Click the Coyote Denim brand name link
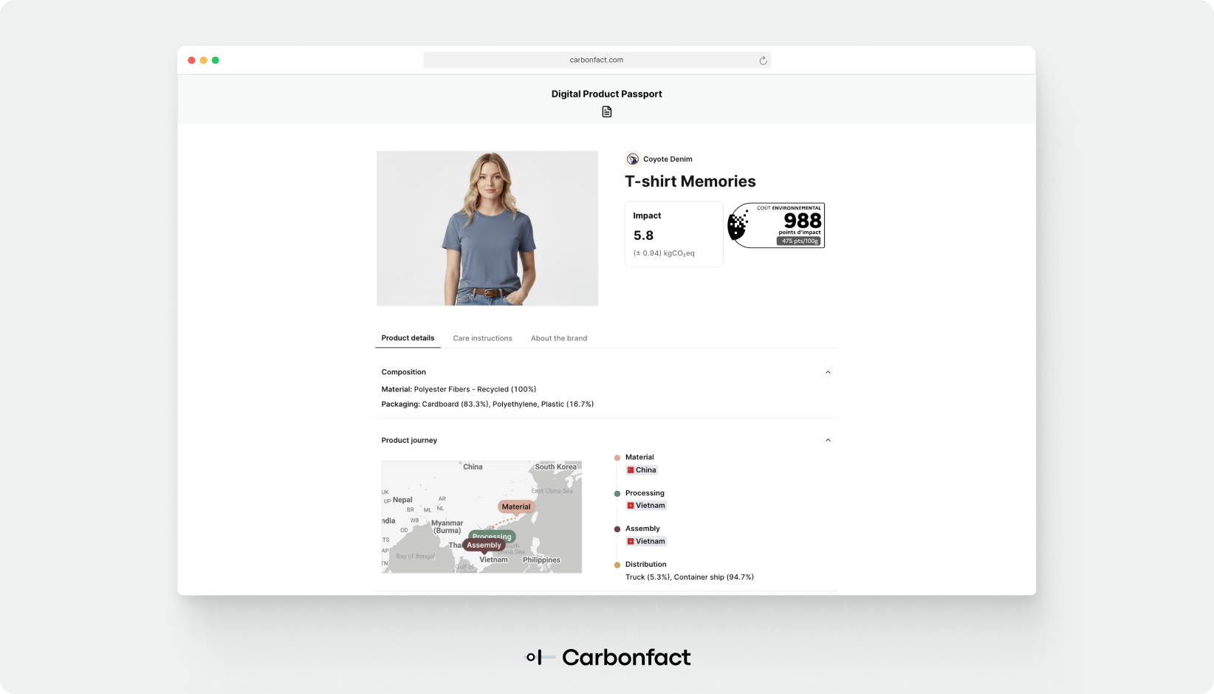This screenshot has width=1214, height=694. click(668, 159)
